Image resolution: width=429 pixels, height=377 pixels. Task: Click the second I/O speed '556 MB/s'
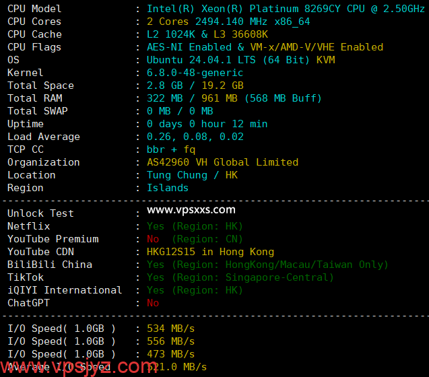(171, 341)
